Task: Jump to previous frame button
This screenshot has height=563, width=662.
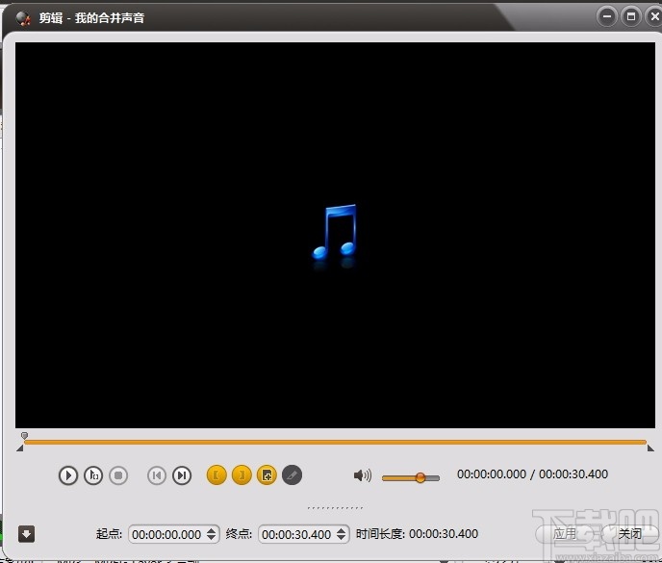Action: click(x=157, y=475)
